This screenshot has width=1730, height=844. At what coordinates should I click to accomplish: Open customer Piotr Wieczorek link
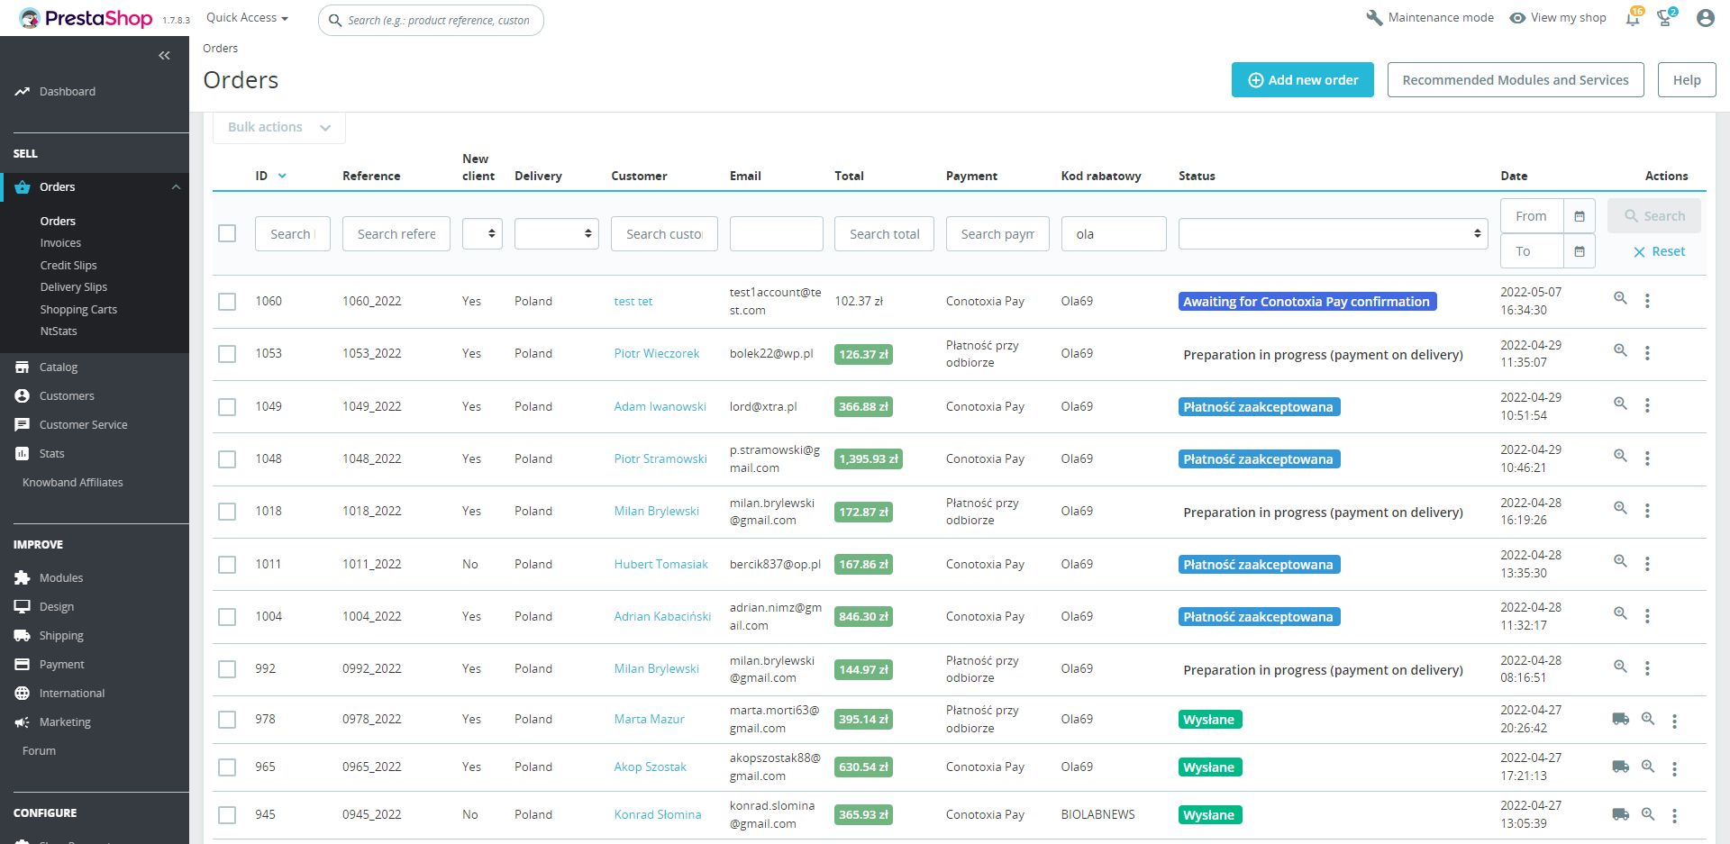pyautogui.click(x=656, y=354)
